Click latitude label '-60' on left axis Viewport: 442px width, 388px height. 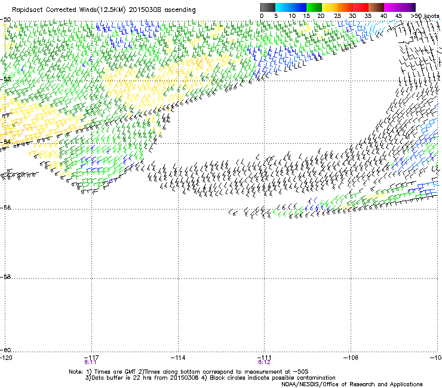[5, 350]
